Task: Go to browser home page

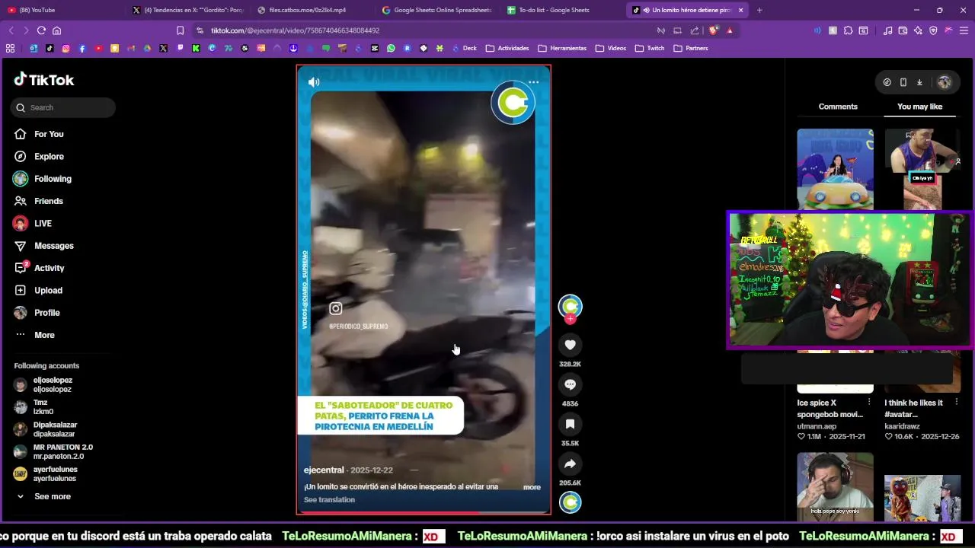Action: pos(56,30)
